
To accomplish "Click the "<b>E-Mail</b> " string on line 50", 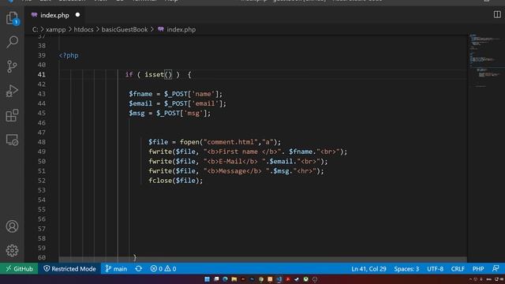I will [236, 161].
